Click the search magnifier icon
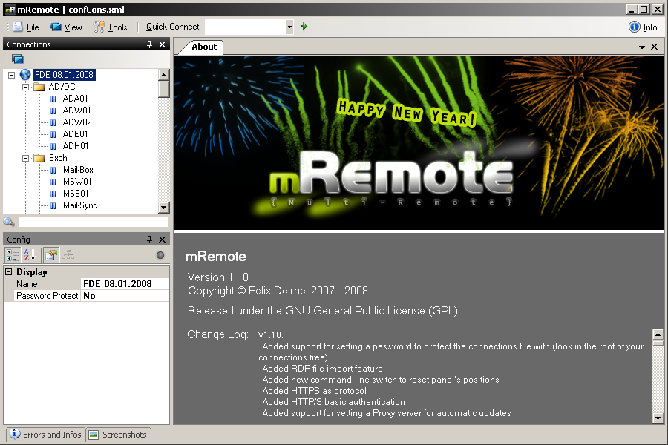The height and width of the screenshot is (445, 668). [9, 222]
